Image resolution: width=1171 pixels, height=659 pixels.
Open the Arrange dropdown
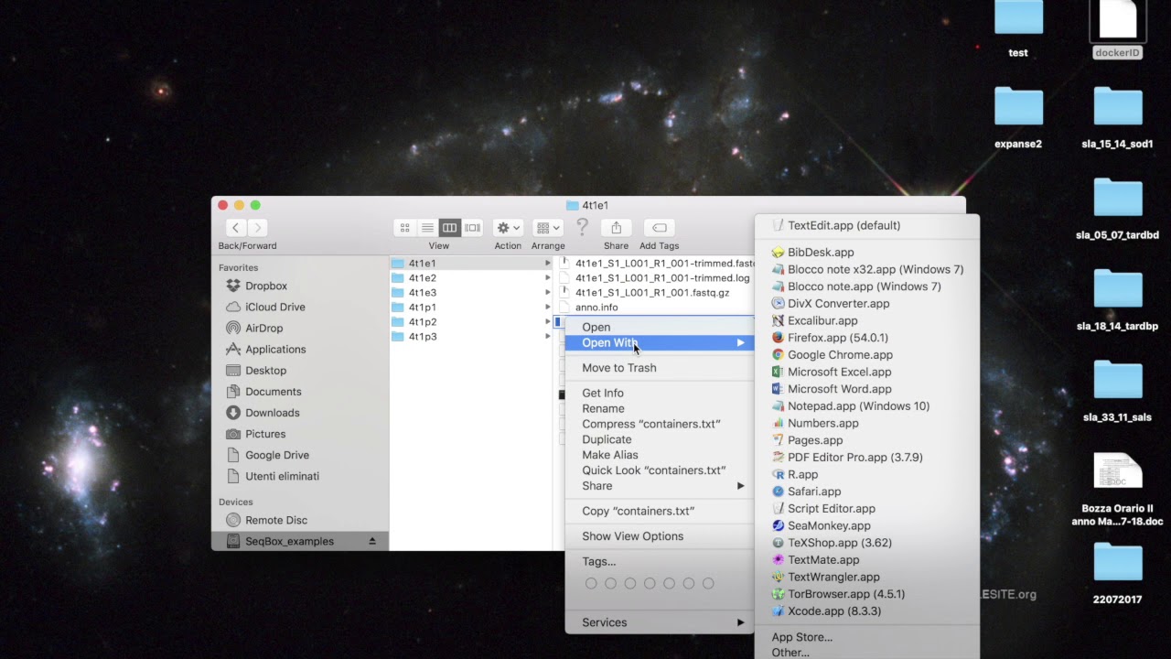coord(548,228)
